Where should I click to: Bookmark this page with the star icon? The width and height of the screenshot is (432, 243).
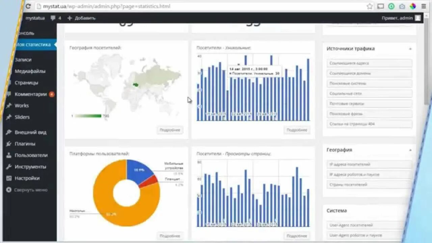[x=370, y=6]
